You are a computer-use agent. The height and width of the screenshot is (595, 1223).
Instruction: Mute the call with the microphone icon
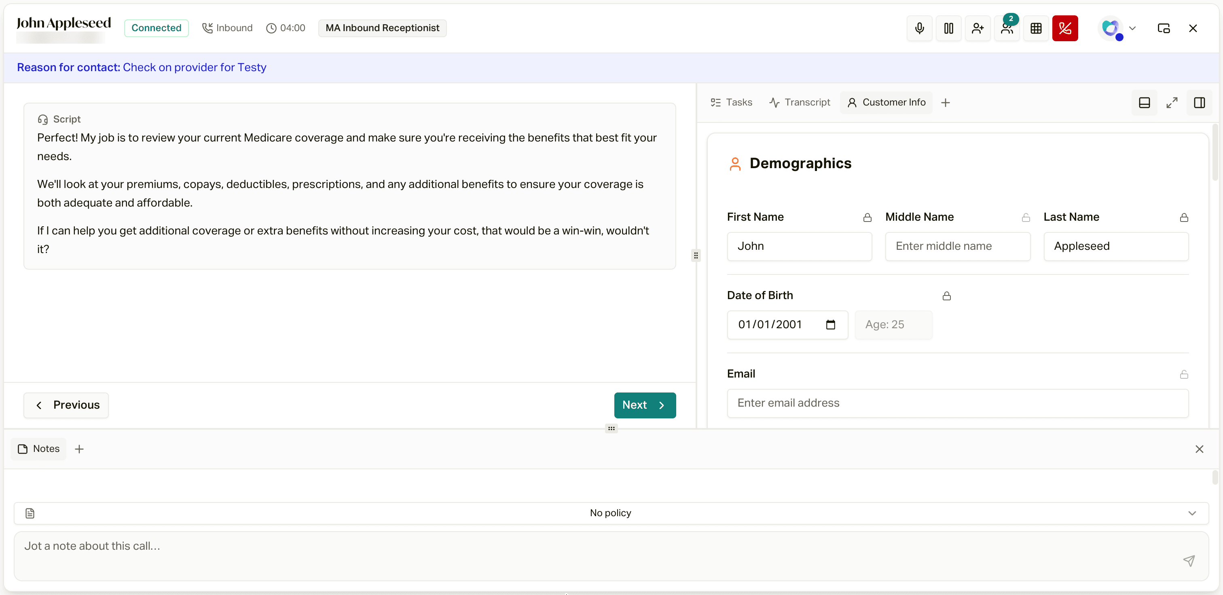[x=919, y=28]
